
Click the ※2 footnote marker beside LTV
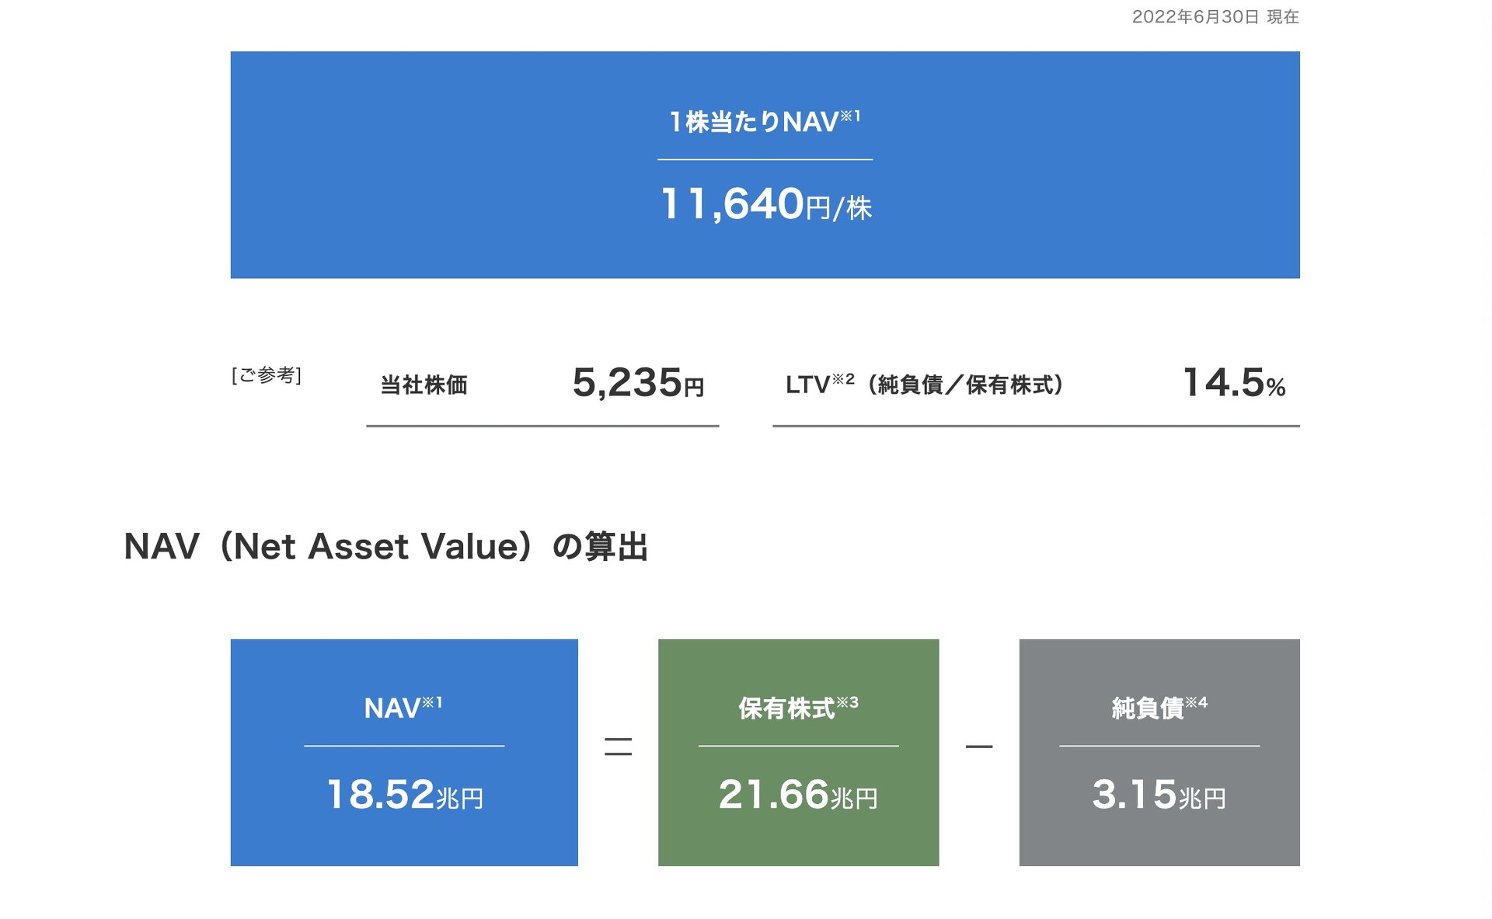tap(843, 379)
